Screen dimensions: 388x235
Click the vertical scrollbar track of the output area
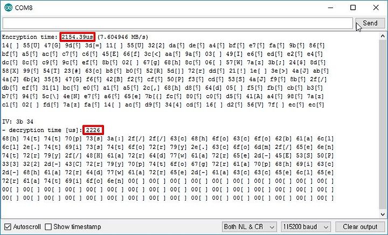click(x=383, y=125)
